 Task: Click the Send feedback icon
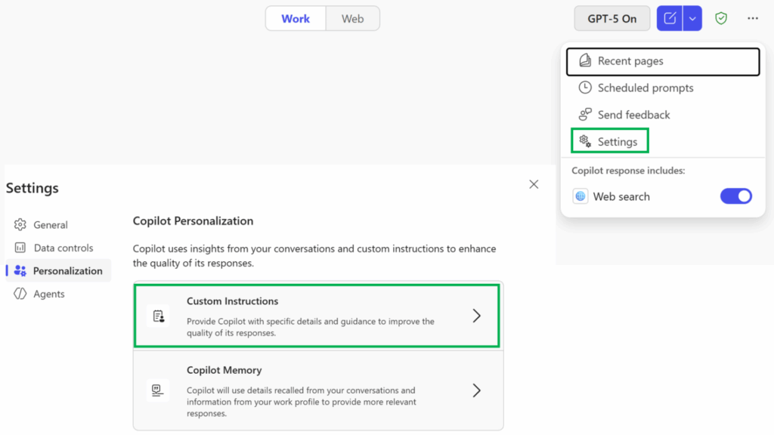[x=585, y=115]
